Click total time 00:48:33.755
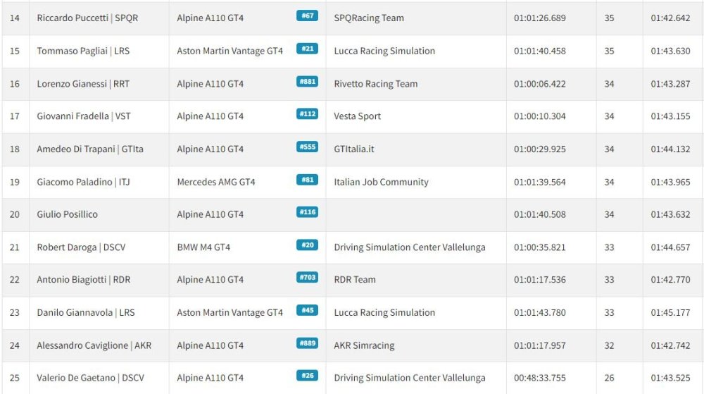Image resolution: width=704 pixels, height=394 pixels. [540, 378]
